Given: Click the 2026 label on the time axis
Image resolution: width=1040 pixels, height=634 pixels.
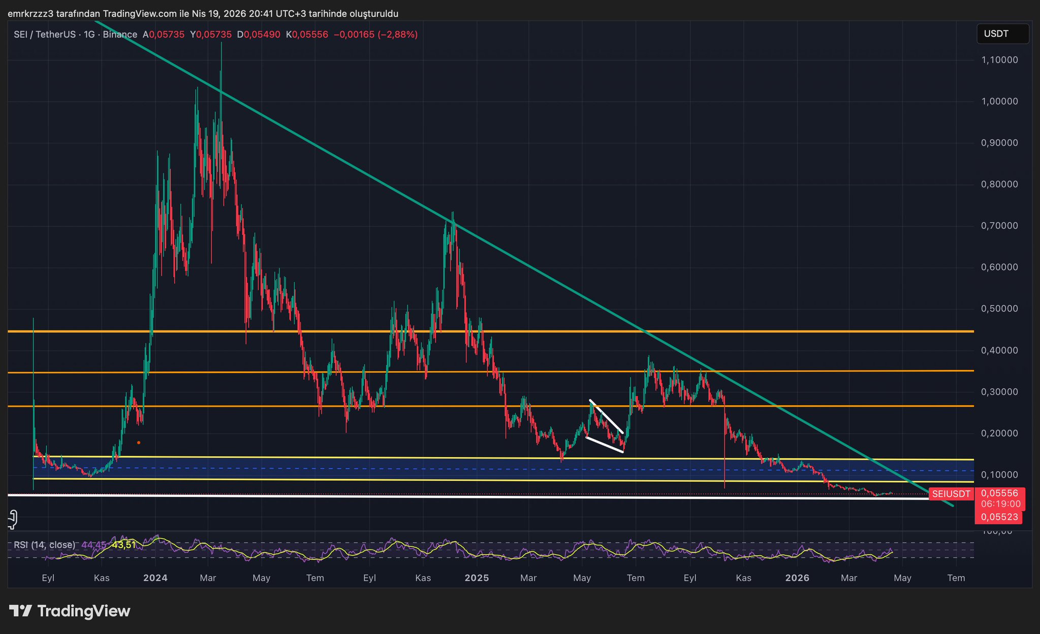Looking at the screenshot, I should coord(797,578).
